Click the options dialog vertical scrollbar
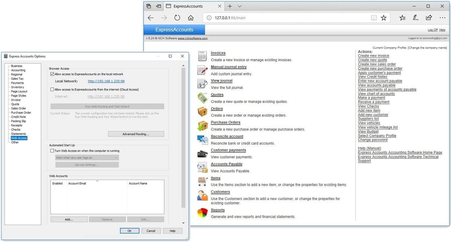The image size is (451, 242). pyautogui.click(x=183, y=140)
